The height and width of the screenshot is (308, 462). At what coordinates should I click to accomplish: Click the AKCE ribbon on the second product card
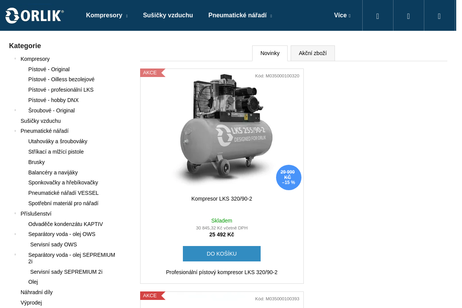click(152, 296)
